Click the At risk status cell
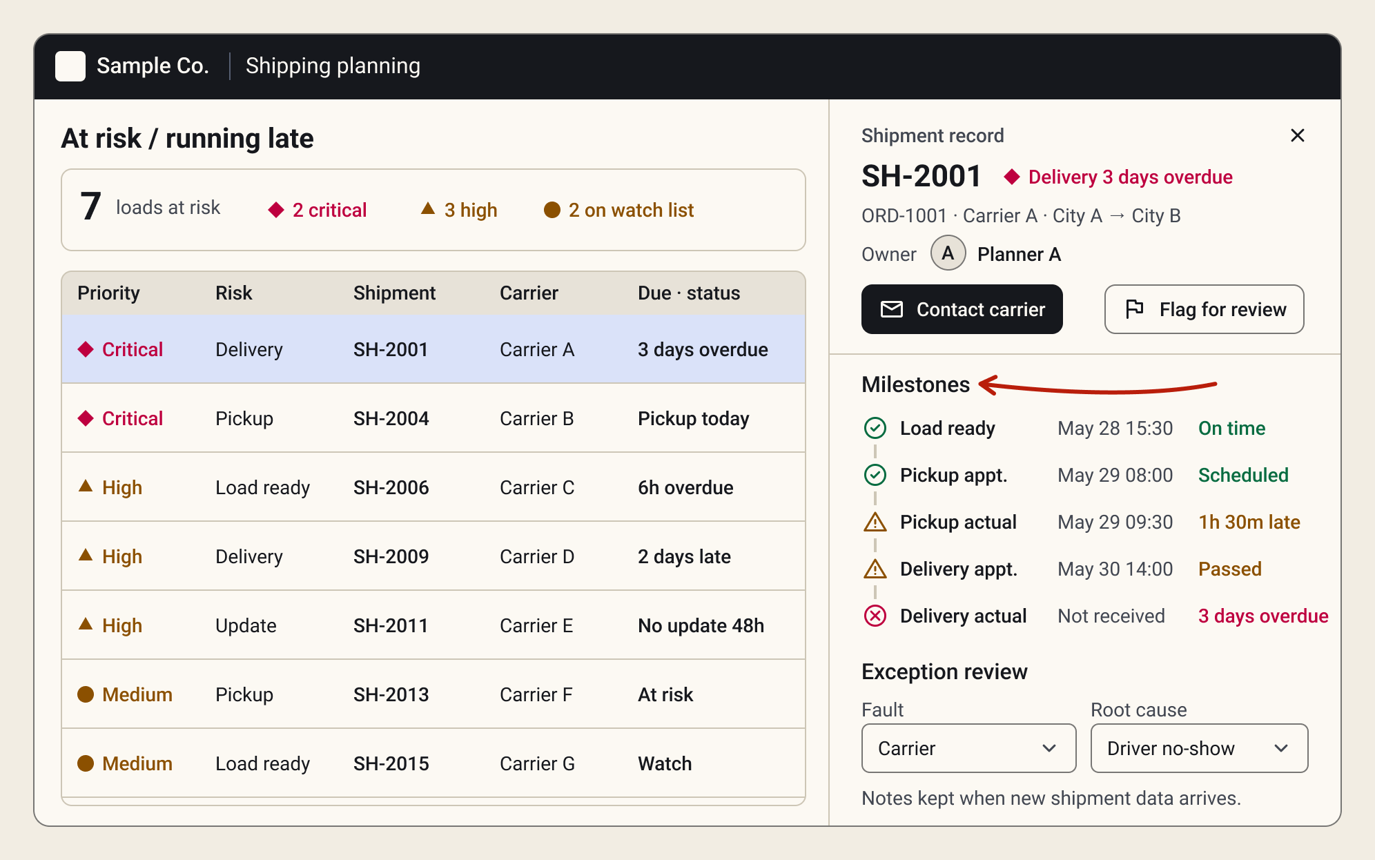 [x=665, y=694]
